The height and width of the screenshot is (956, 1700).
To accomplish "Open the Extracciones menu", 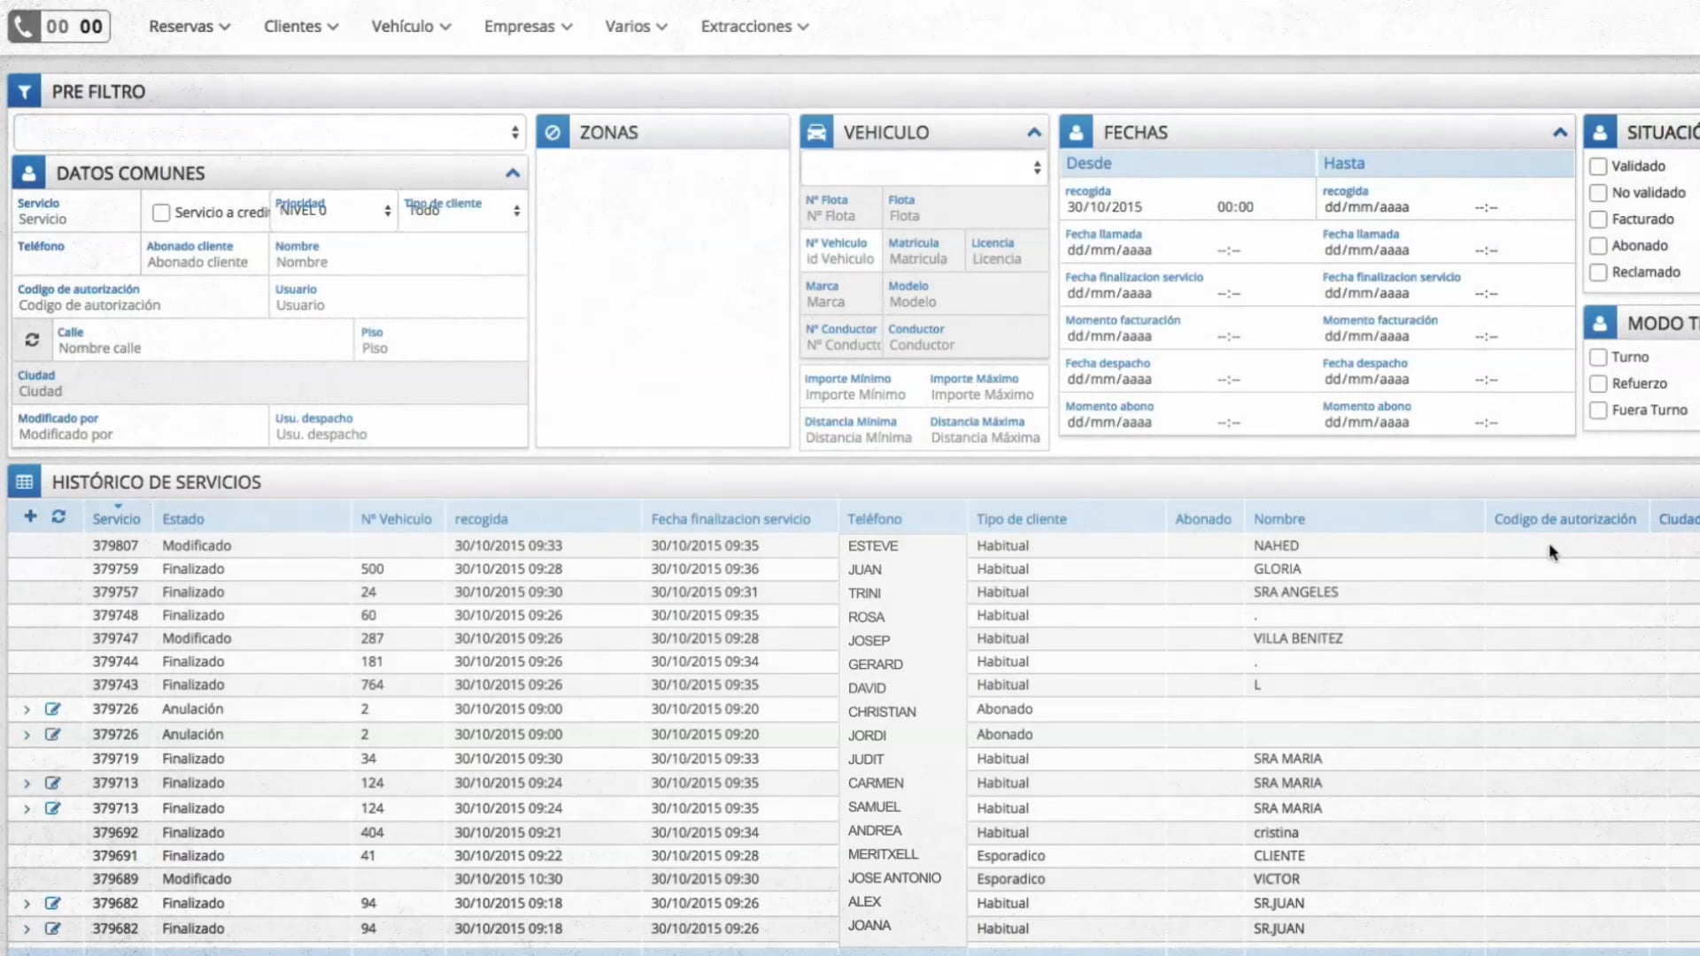I will (x=753, y=27).
